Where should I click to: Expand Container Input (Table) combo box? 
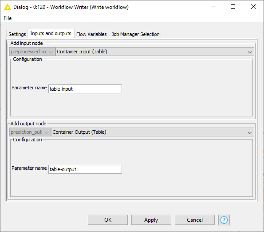(x=154, y=52)
